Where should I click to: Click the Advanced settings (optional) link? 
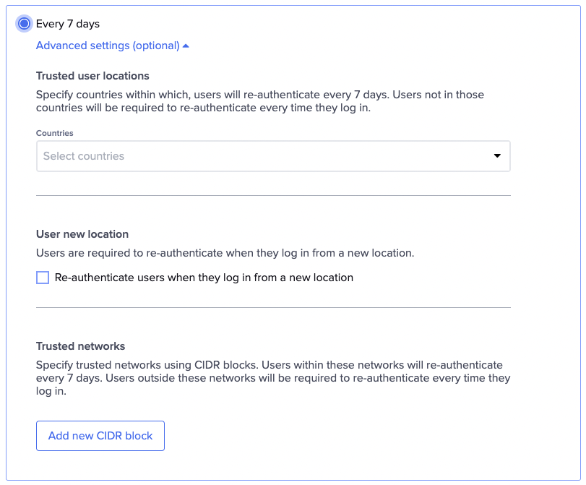(107, 45)
